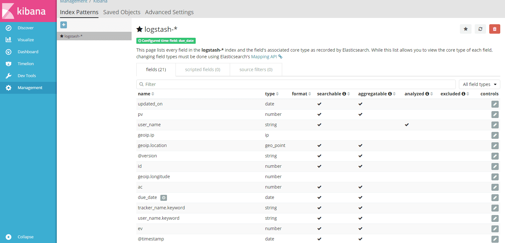Click into the Filter field box
Image resolution: width=505 pixels, height=243 pixels.
pos(296,84)
